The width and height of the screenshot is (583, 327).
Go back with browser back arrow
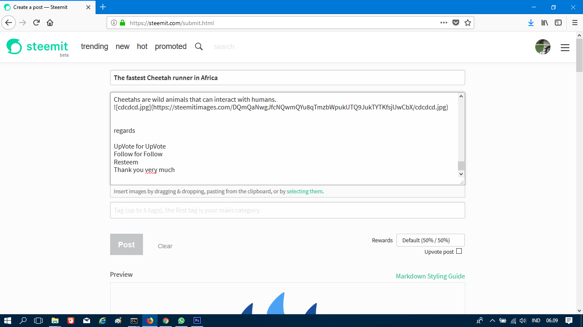pos(8,23)
